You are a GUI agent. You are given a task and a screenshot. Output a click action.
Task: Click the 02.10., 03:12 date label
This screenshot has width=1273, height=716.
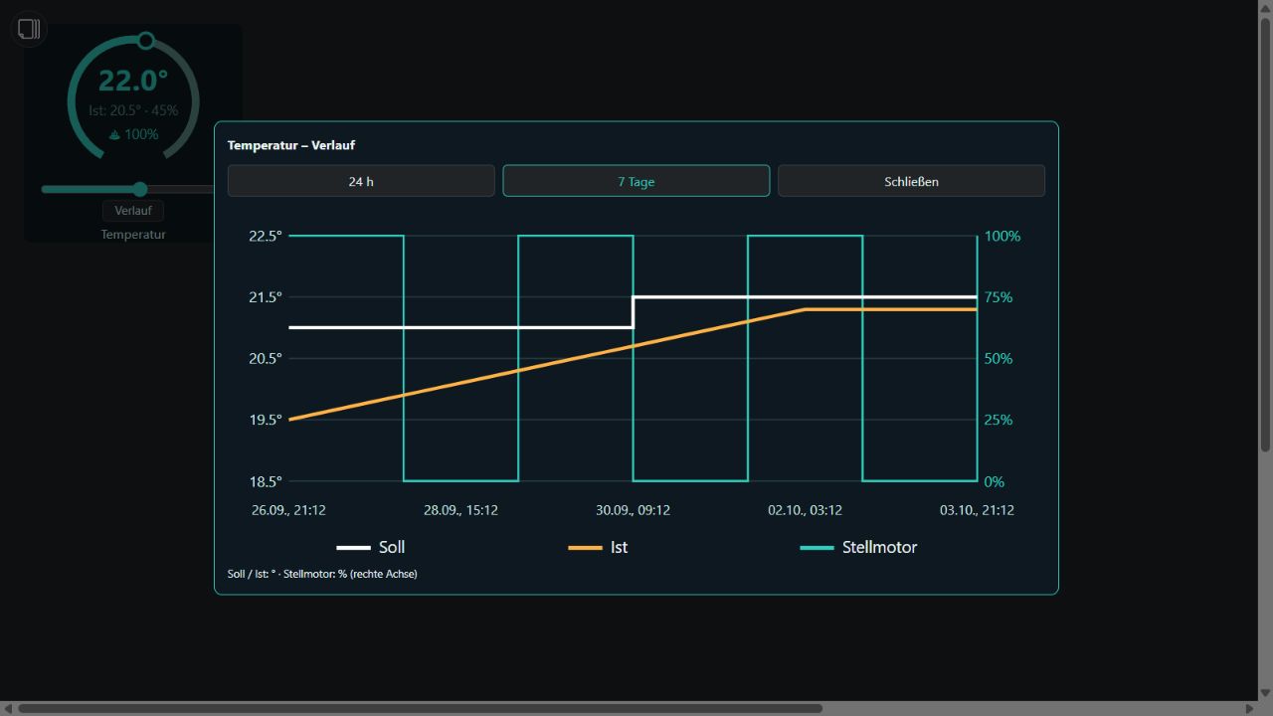(x=805, y=510)
